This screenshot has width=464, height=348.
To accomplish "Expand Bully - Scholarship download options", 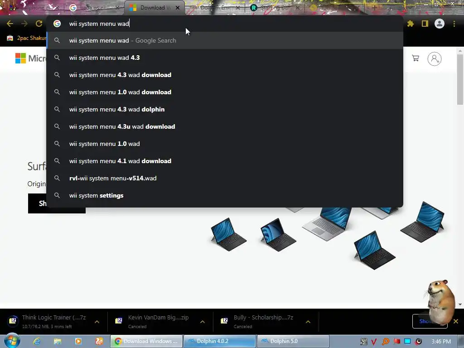I will coord(308,322).
